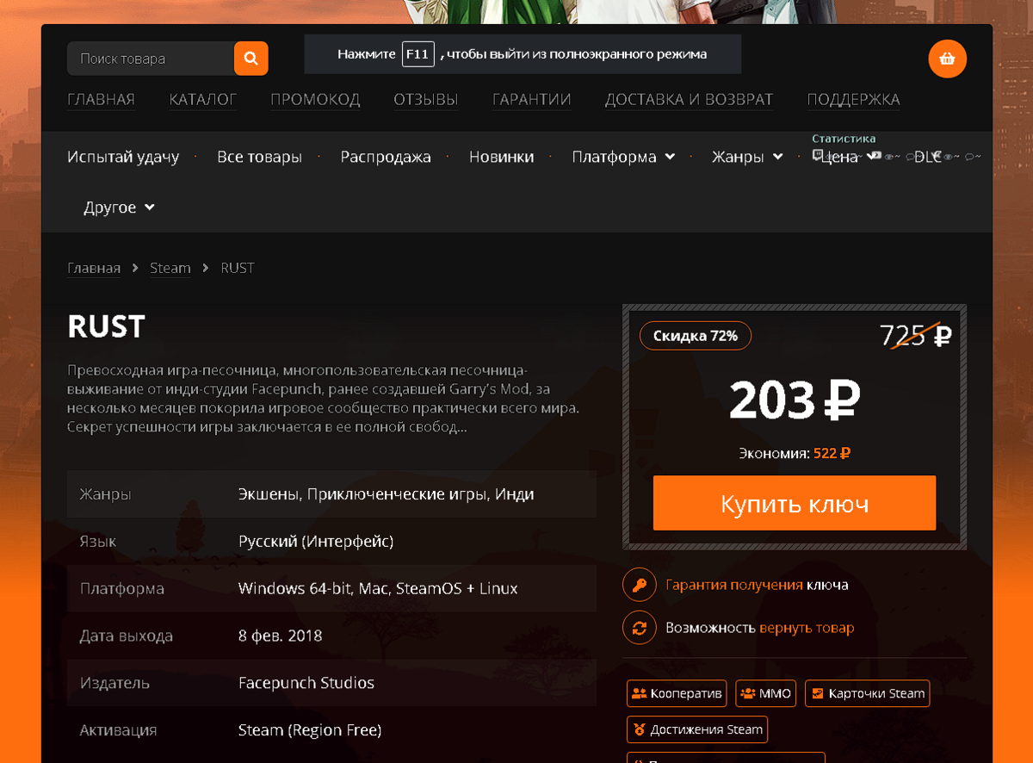Click the orange search magnifier button
The height and width of the screenshot is (763, 1033).
tap(251, 59)
